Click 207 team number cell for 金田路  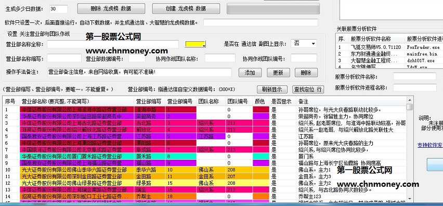tap(239, 176)
